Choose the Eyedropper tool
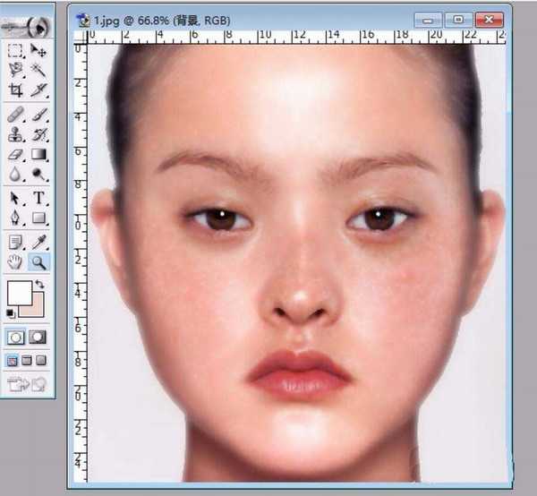Viewport: 537px width, 496px height. click(38, 241)
